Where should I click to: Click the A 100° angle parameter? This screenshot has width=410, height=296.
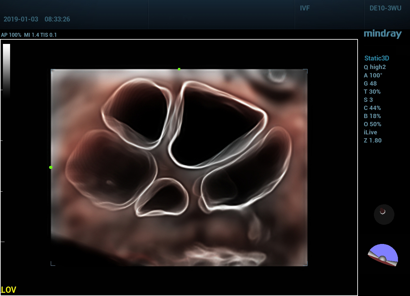click(x=373, y=75)
